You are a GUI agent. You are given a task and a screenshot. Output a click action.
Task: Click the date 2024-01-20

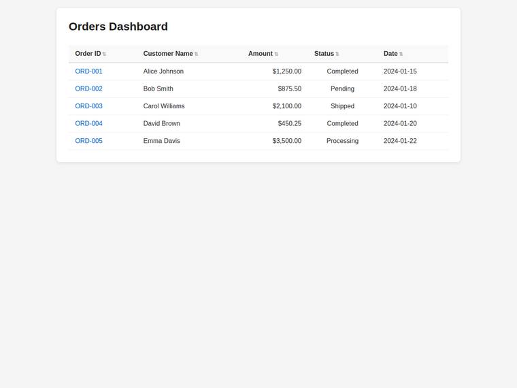pos(400,123)
